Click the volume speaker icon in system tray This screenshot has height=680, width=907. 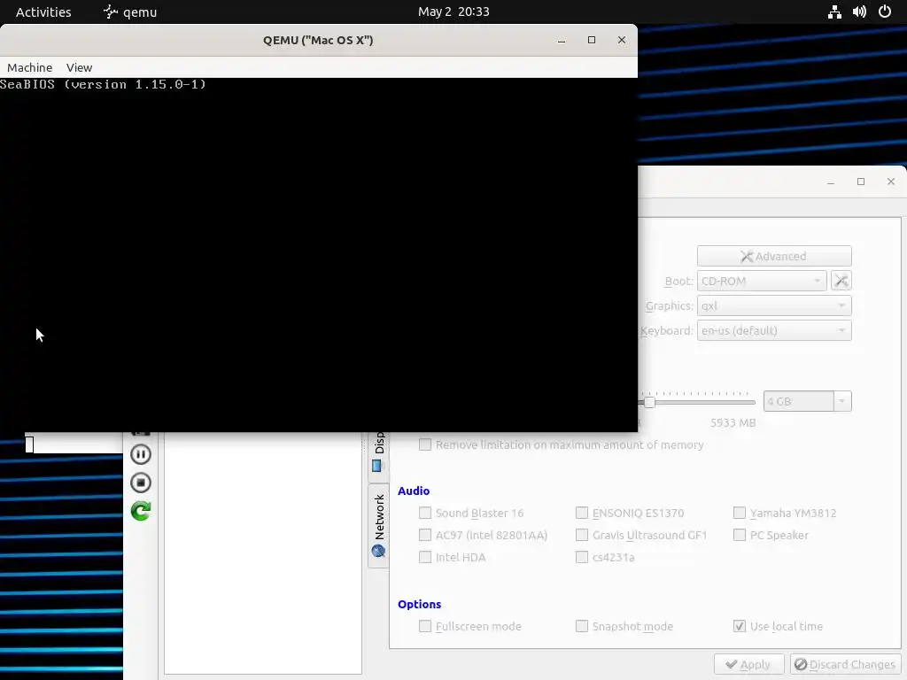(x=859, y=12)
